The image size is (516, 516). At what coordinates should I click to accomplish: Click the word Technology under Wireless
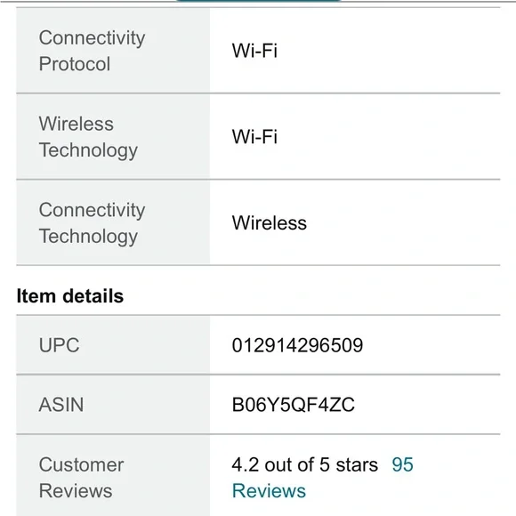pos(88,150)
